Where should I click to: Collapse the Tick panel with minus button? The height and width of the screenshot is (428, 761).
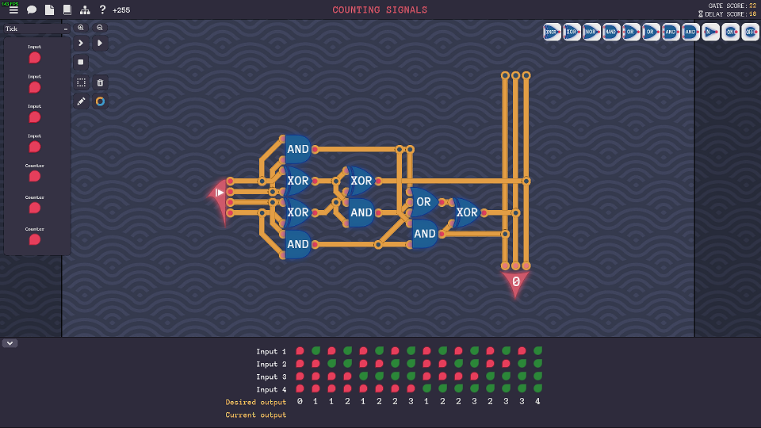tap(66, 29)
